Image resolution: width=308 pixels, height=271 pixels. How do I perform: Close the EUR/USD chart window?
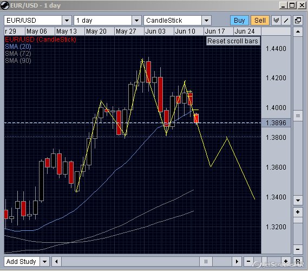click(x=302, y=5)
